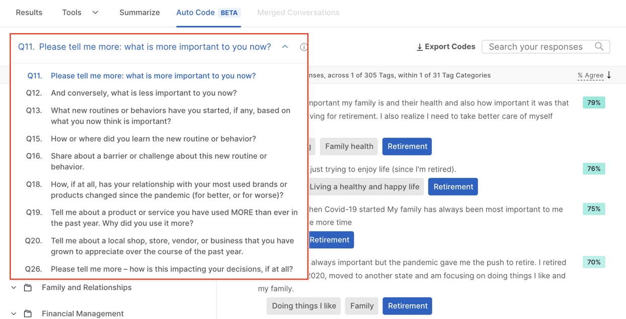The width and height of the screenshot is (626, 319).
Task: Collapse the Family and Relationships category
Action: tap(13, 287)
